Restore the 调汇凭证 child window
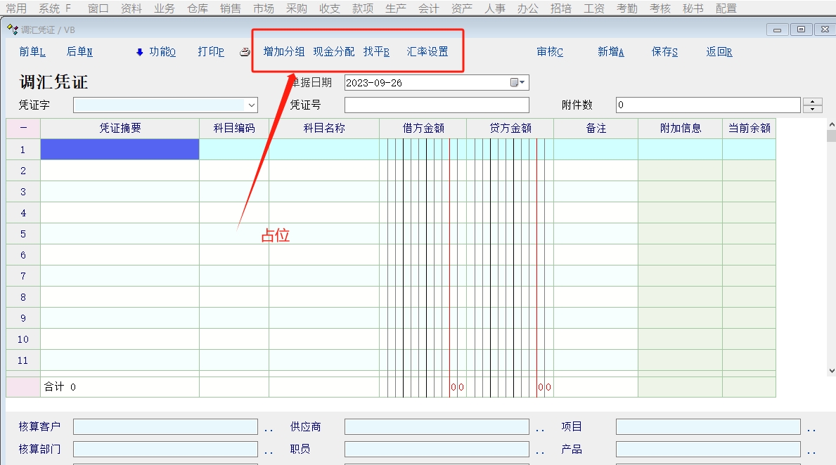Image resolution: width=836 pixels, height=465 pixels. click(x=800, y=30)
